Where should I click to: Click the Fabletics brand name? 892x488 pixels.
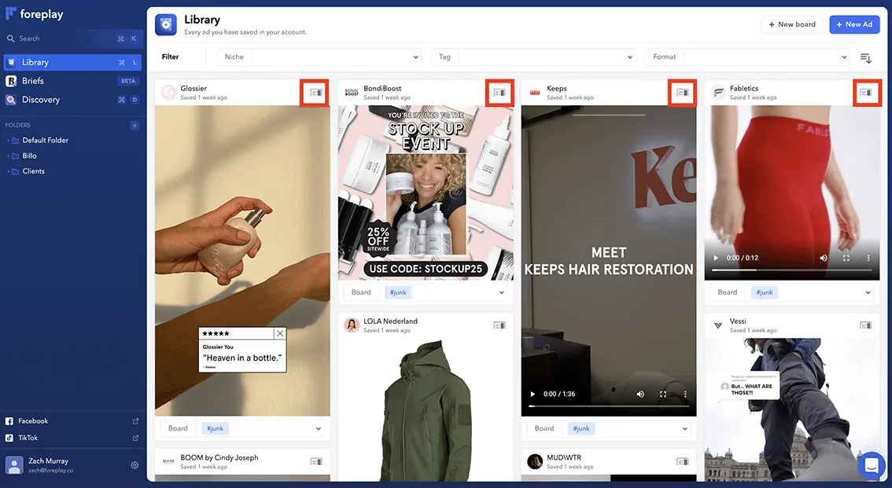tap(744, 89)
